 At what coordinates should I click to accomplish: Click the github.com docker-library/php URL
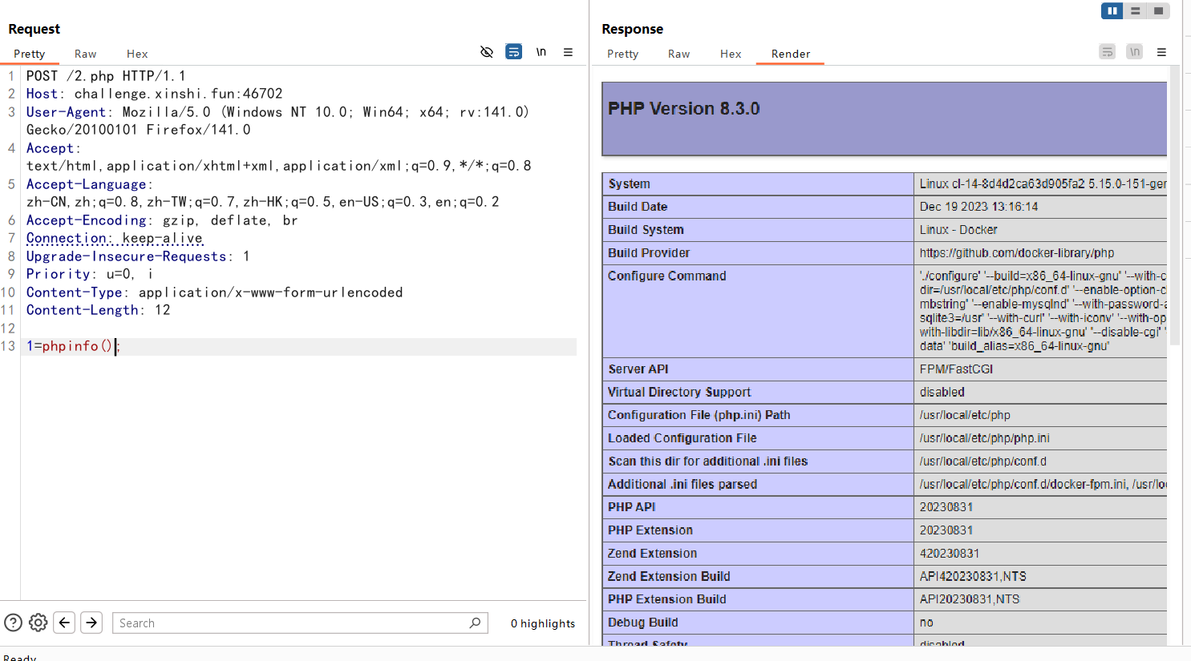tap(1016, 253)
